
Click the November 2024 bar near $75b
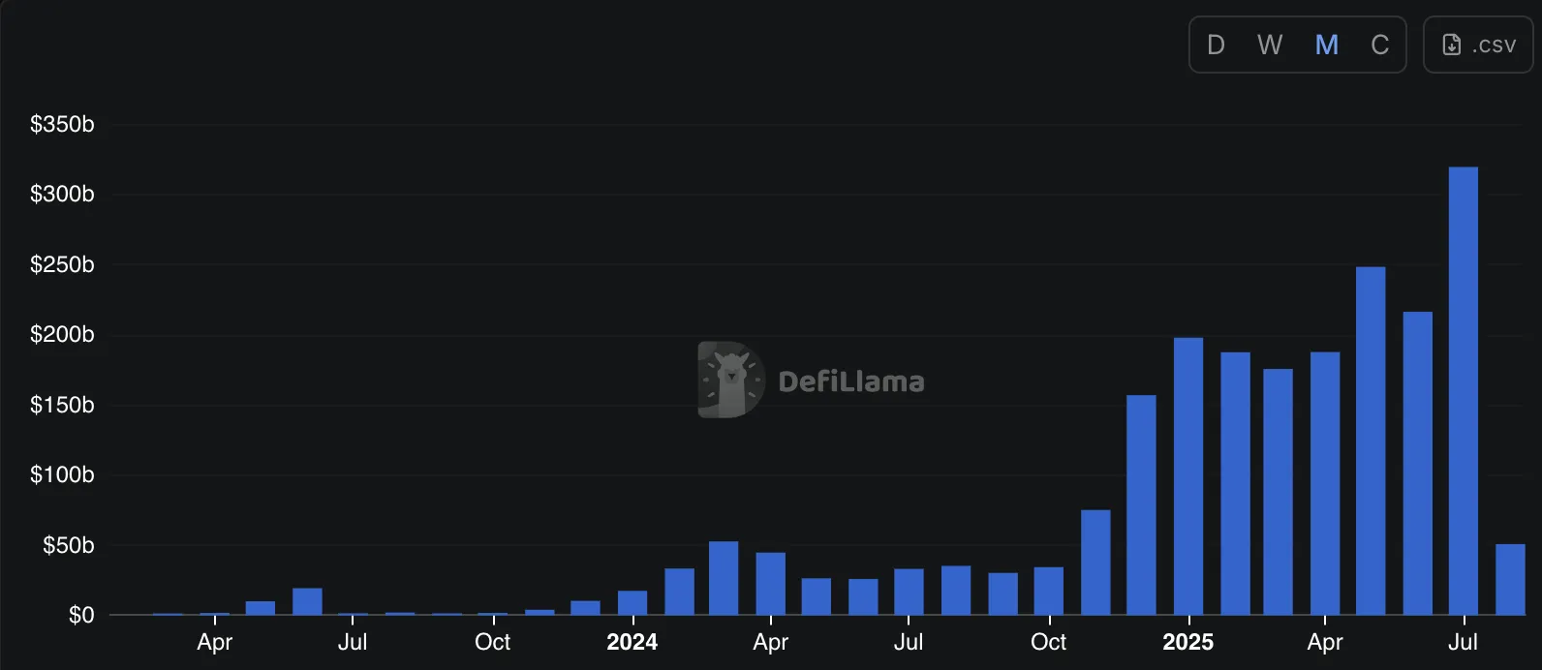click(1095, 562)
